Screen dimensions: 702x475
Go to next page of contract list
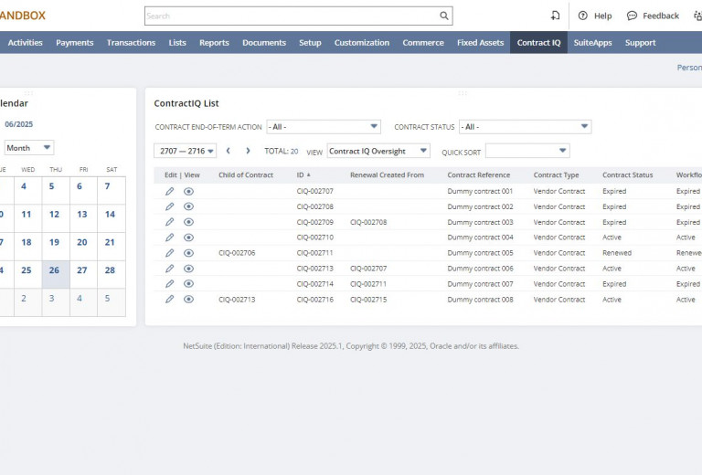[248, 151]
